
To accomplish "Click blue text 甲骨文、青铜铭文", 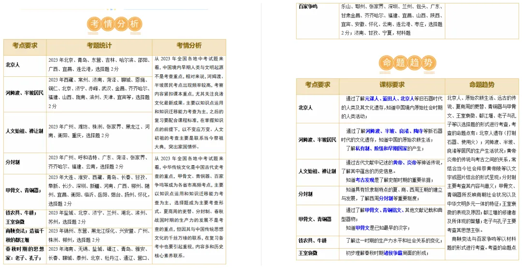I will (383, 210).
